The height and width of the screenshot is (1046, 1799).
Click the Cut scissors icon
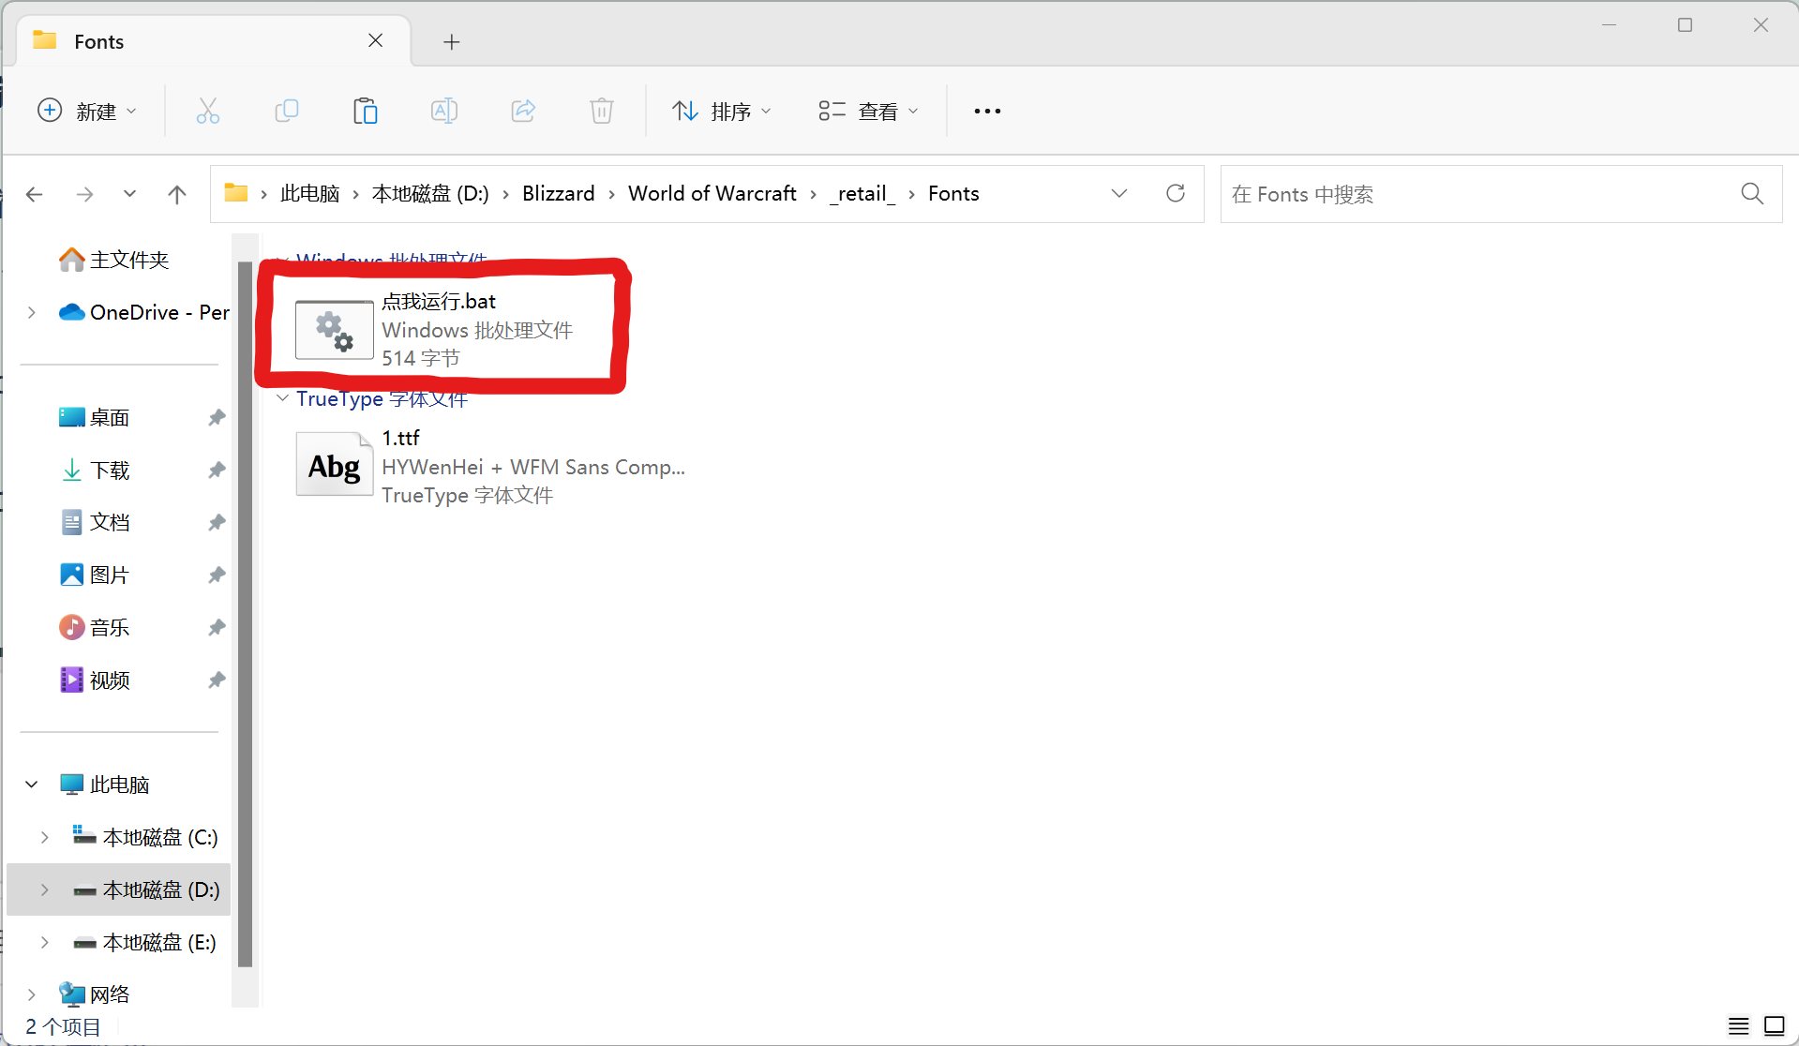click(x=207, y=112)
